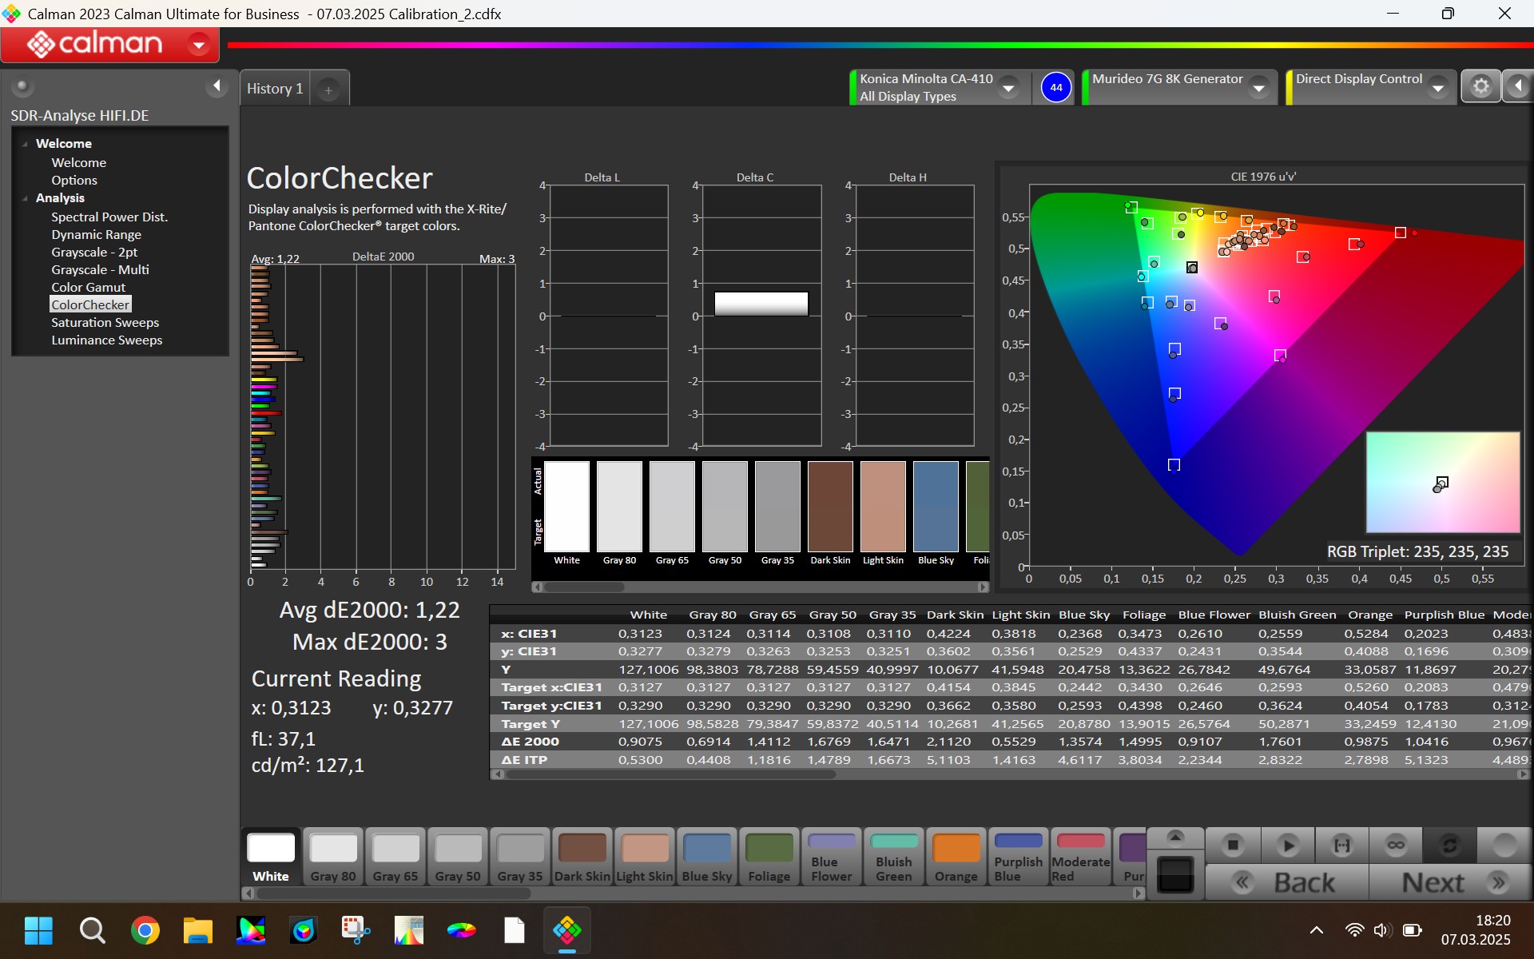Expand Konica Minolta CA-410 meter dropdown
1534x959 pixels.
point(1009,88)
